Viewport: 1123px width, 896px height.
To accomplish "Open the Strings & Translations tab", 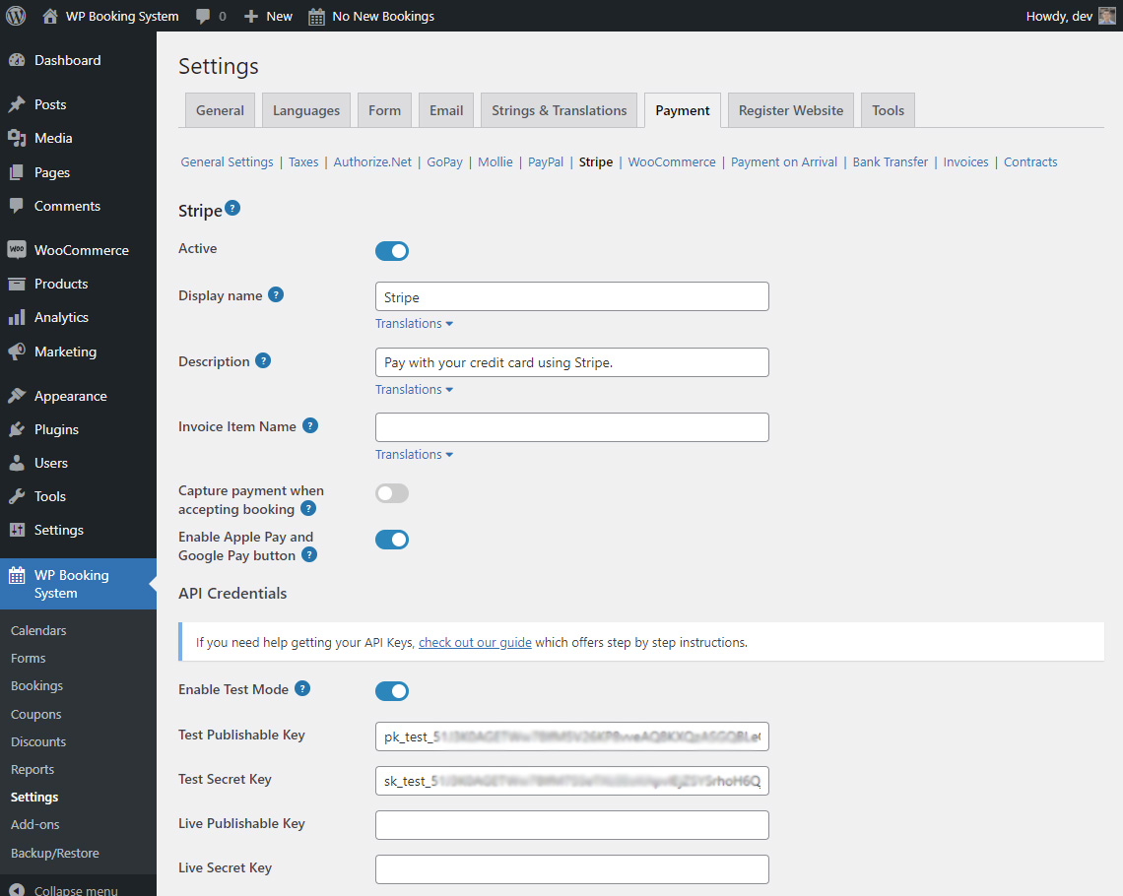I will [560, 110].
